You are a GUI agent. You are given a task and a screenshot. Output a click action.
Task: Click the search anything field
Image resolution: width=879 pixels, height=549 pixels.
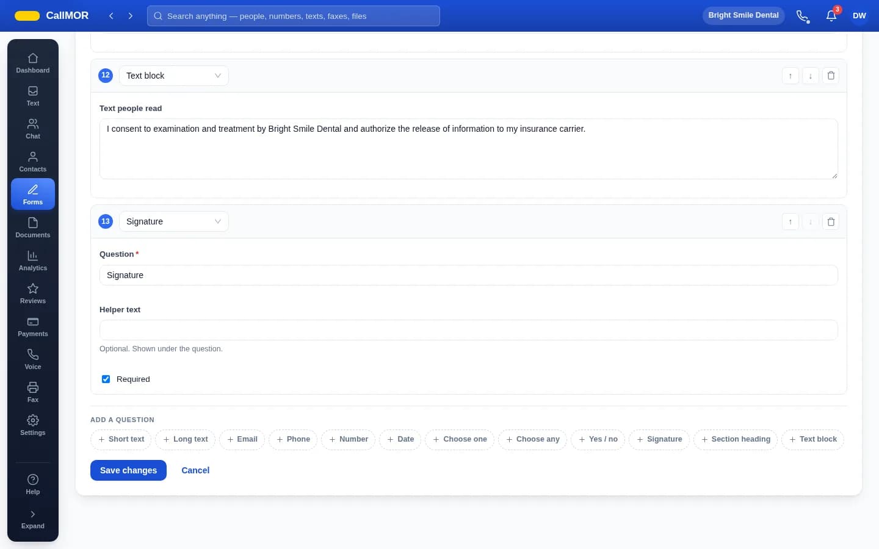tap(294, 16)
